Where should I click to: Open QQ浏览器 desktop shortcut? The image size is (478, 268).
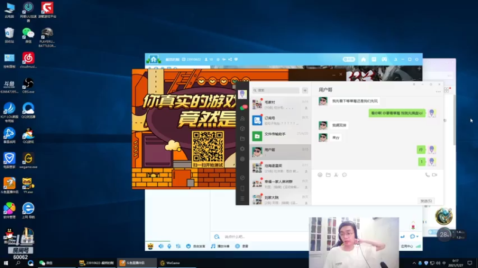[28, 111]
